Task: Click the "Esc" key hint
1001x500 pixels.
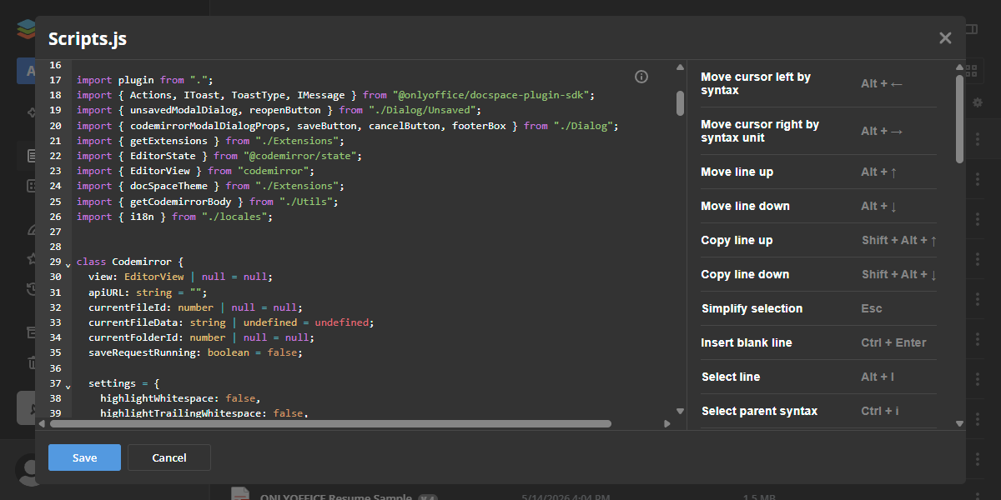Action: (872, 308)
